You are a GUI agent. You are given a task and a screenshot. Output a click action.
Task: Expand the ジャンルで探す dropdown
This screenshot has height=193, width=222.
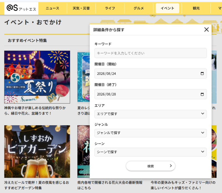[150, 133]
